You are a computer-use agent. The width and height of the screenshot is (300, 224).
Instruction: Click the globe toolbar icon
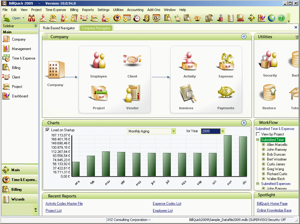(271, 18)
